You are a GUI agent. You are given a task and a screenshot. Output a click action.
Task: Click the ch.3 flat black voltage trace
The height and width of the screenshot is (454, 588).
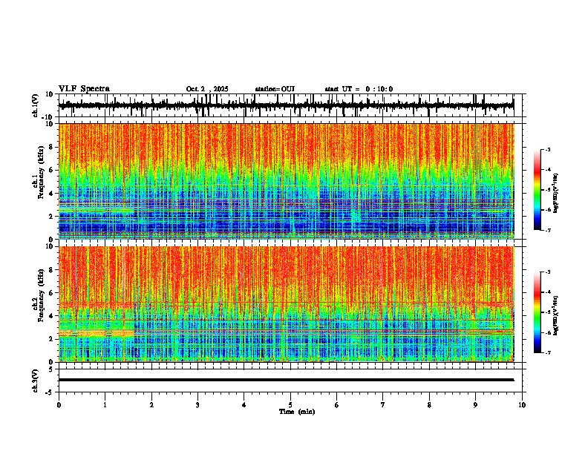pos(286,380)
